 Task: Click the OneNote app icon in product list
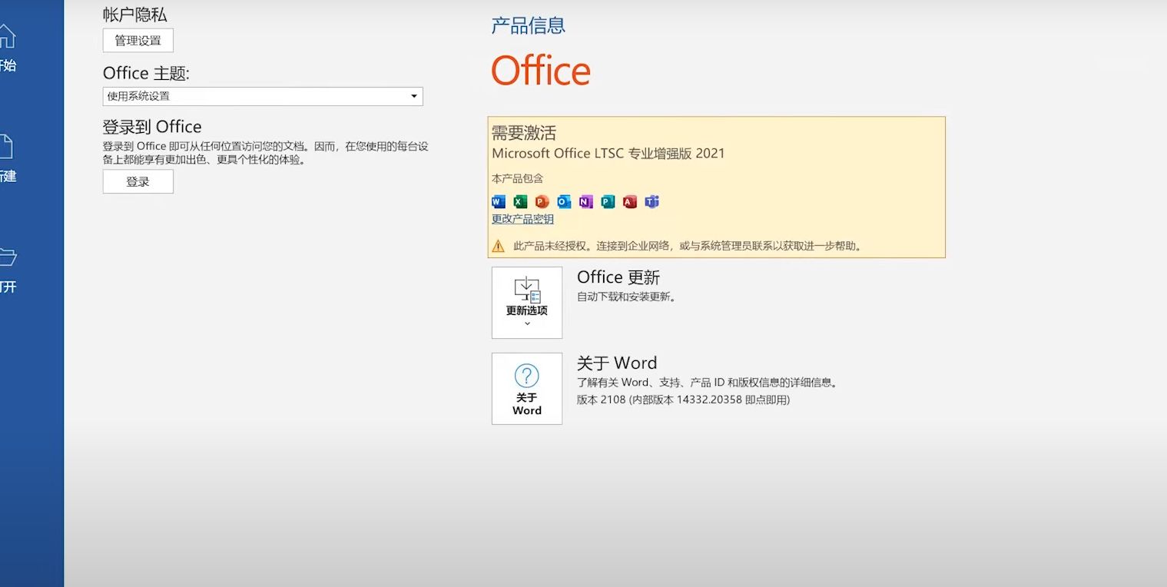(585, 202)
